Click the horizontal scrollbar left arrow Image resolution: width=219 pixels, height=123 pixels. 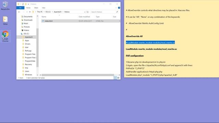(x=40, y=75)
